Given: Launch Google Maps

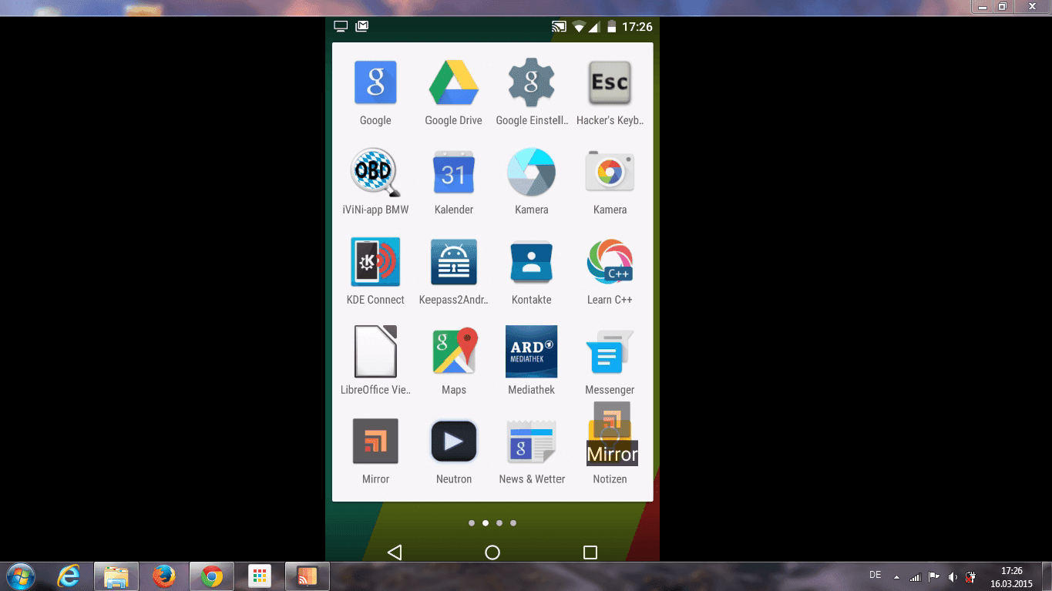Looking at the screenshot, I should click(454, 351).
